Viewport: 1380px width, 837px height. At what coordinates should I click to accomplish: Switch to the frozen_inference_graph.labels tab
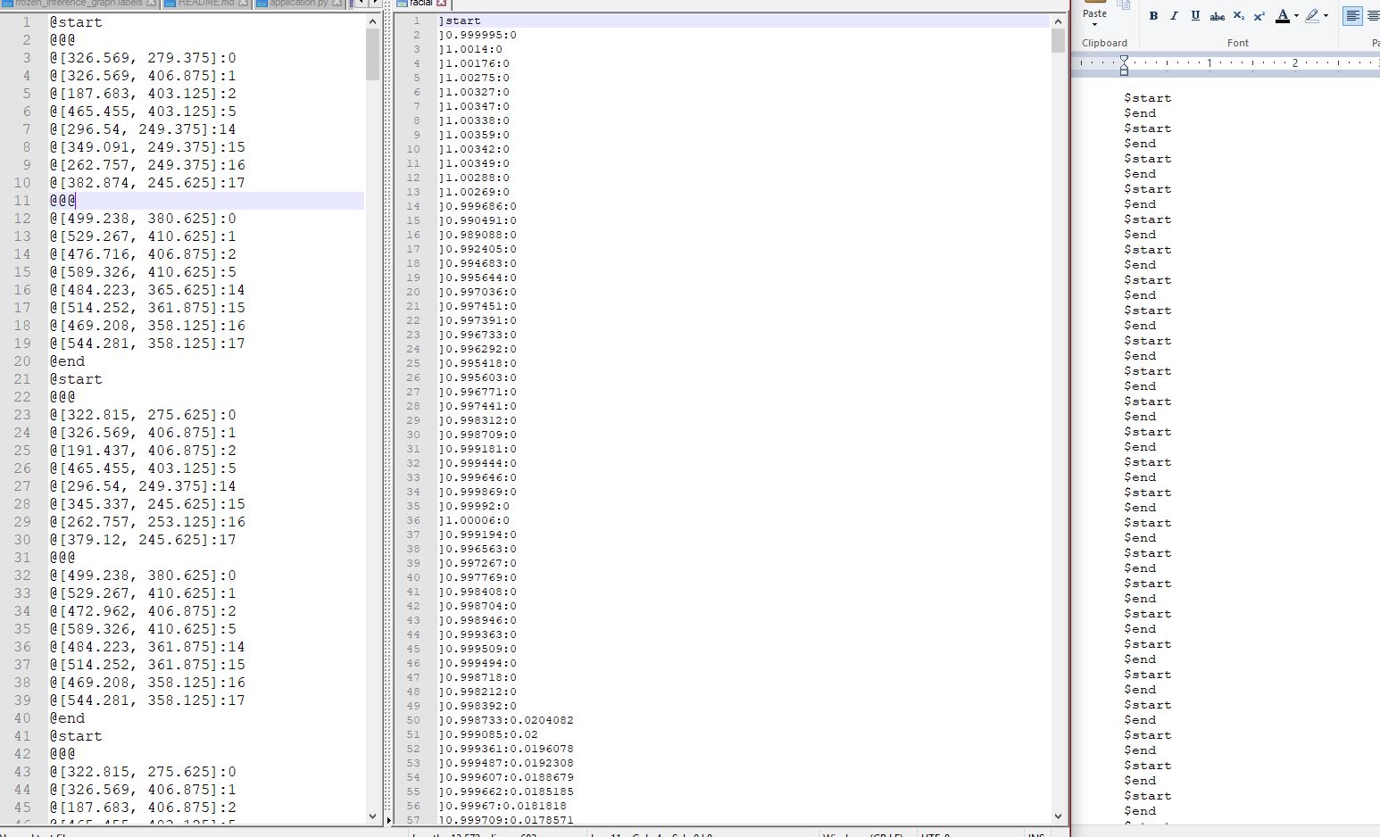coord(79,4)
